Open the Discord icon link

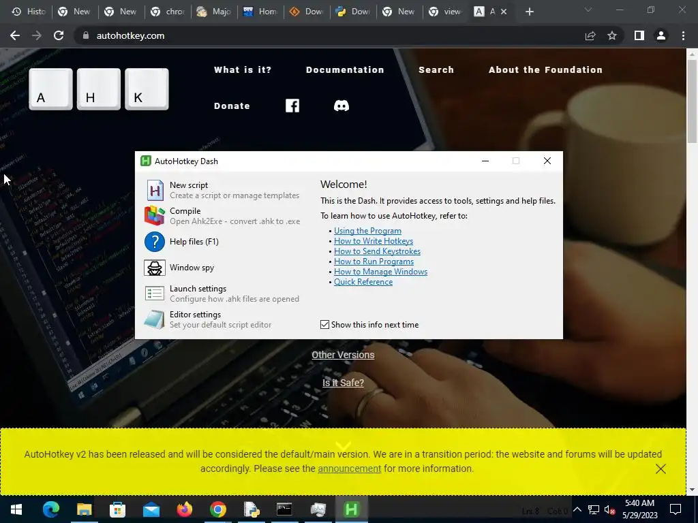[342, 106]
